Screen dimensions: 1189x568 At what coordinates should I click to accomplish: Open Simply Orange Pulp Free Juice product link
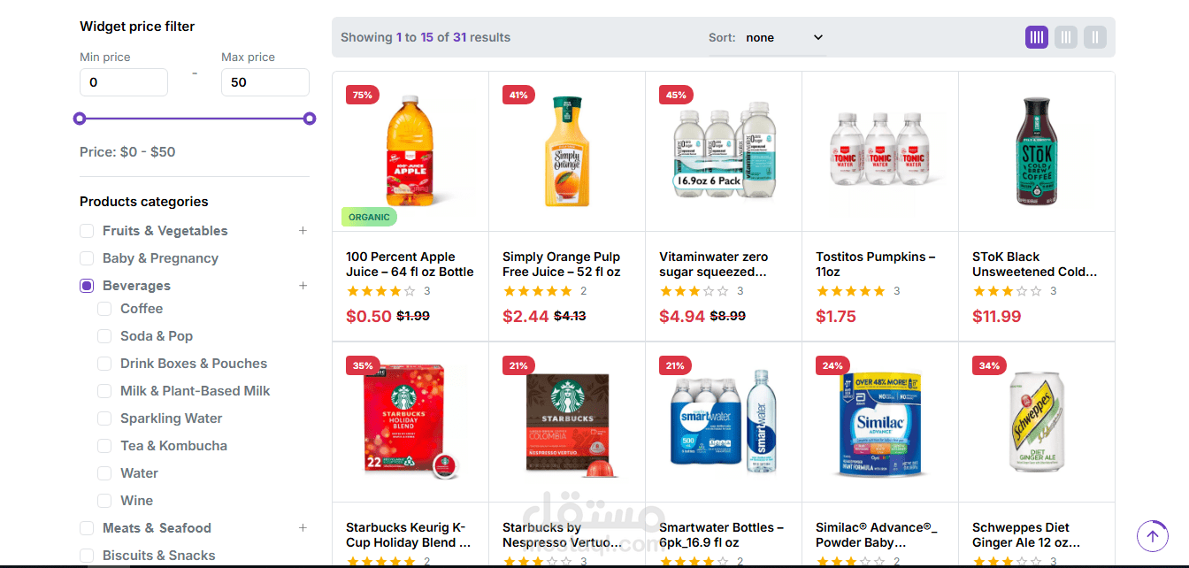pyautogui.click(x=561, y=264)
